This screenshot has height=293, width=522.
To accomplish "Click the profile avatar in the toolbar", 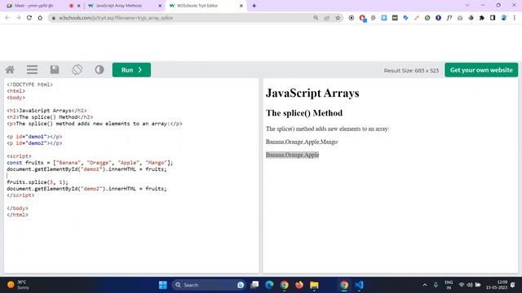I will (x=504, y=18).
